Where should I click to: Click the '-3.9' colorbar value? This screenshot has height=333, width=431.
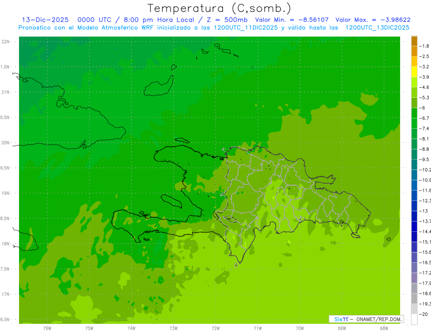tap(425, 77)
